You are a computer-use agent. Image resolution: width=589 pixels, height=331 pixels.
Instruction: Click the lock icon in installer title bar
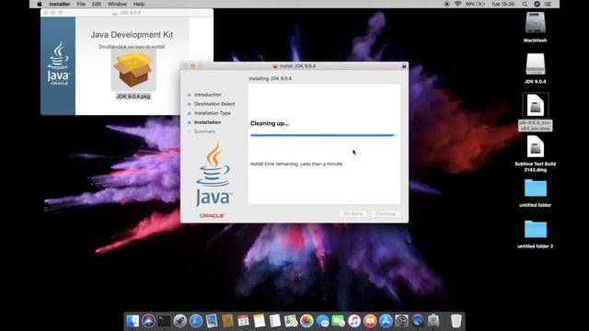point(404,65)
